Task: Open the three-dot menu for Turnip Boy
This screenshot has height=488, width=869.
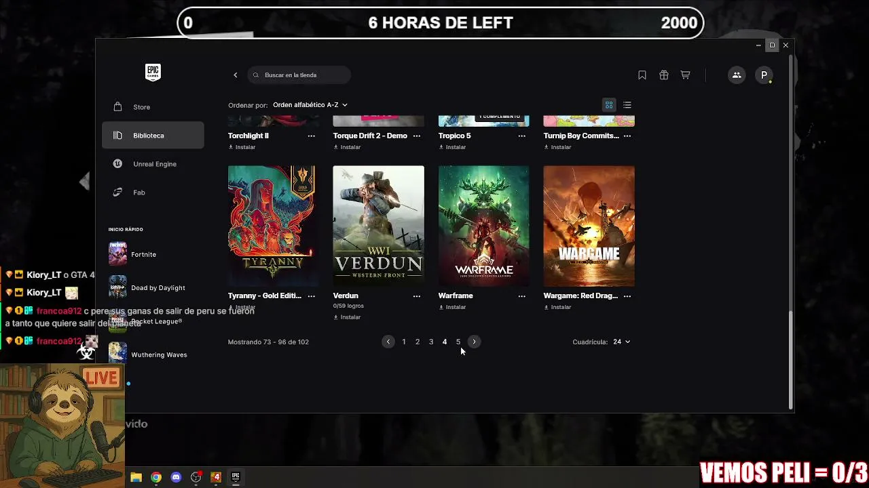Action: click(x=627, y=136)
